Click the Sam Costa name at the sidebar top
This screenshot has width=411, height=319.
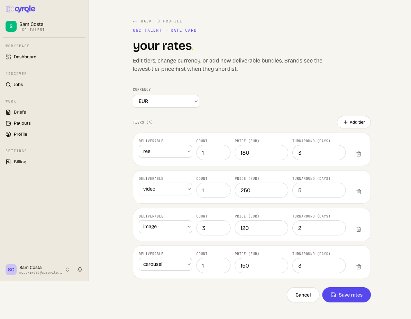31,24
